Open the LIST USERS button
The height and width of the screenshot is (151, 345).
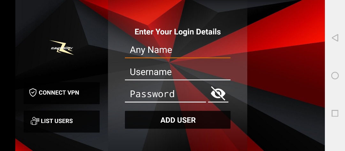pyautogui.click(x=62, y=121)
